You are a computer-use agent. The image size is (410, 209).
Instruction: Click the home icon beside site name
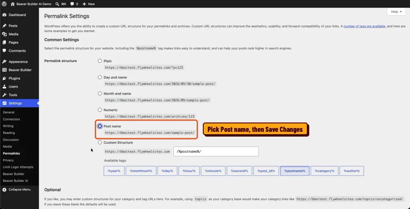pyautogui.click(x=13, y=4)
